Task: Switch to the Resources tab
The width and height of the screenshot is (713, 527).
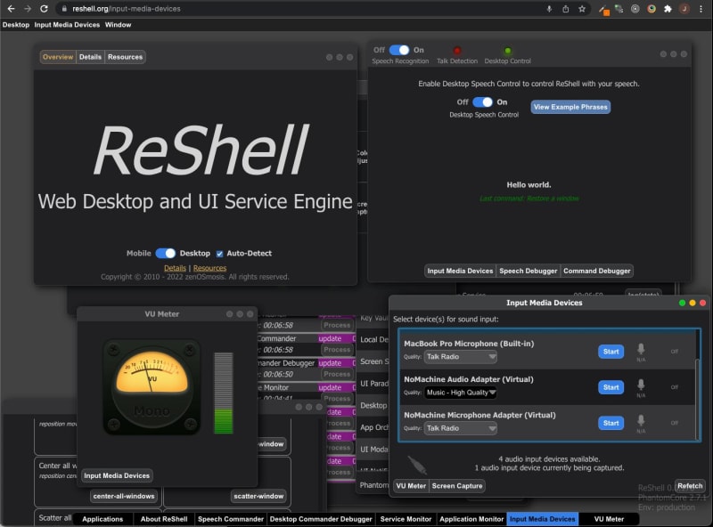Action: (125, 57)
